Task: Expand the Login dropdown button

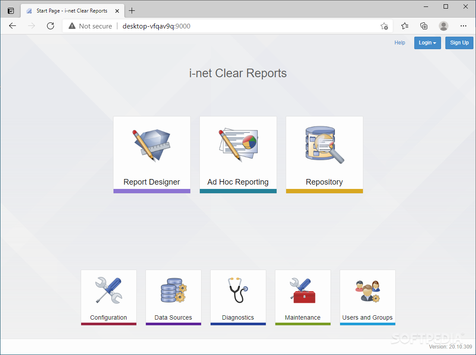Action: (x=427, y=43)
